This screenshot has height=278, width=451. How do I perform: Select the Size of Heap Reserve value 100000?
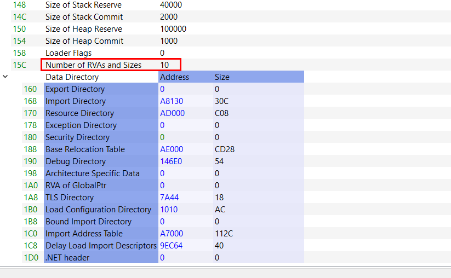point(173,29)
